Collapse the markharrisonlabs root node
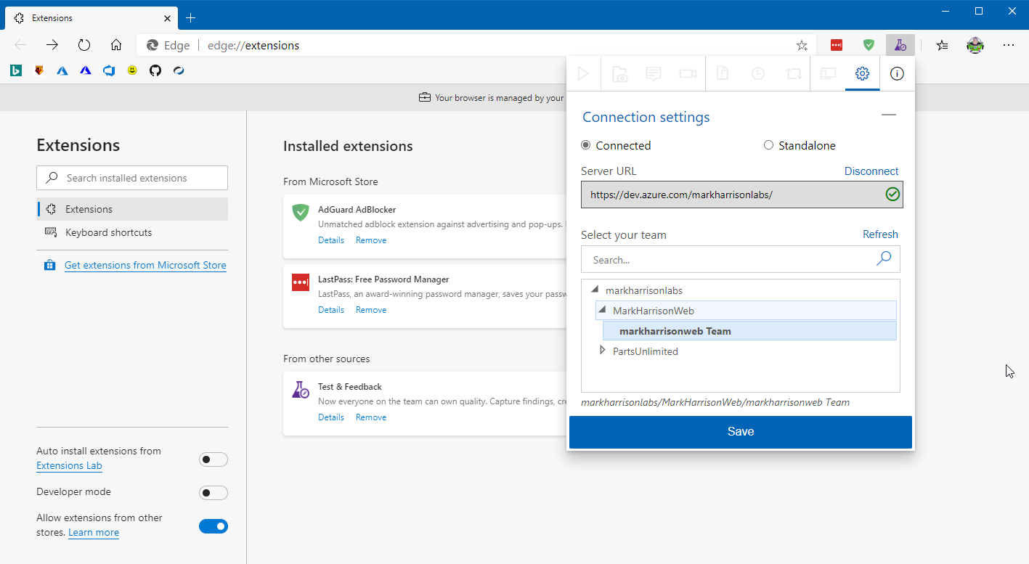This screenshot has width=1029, height=564. [595, 290]
